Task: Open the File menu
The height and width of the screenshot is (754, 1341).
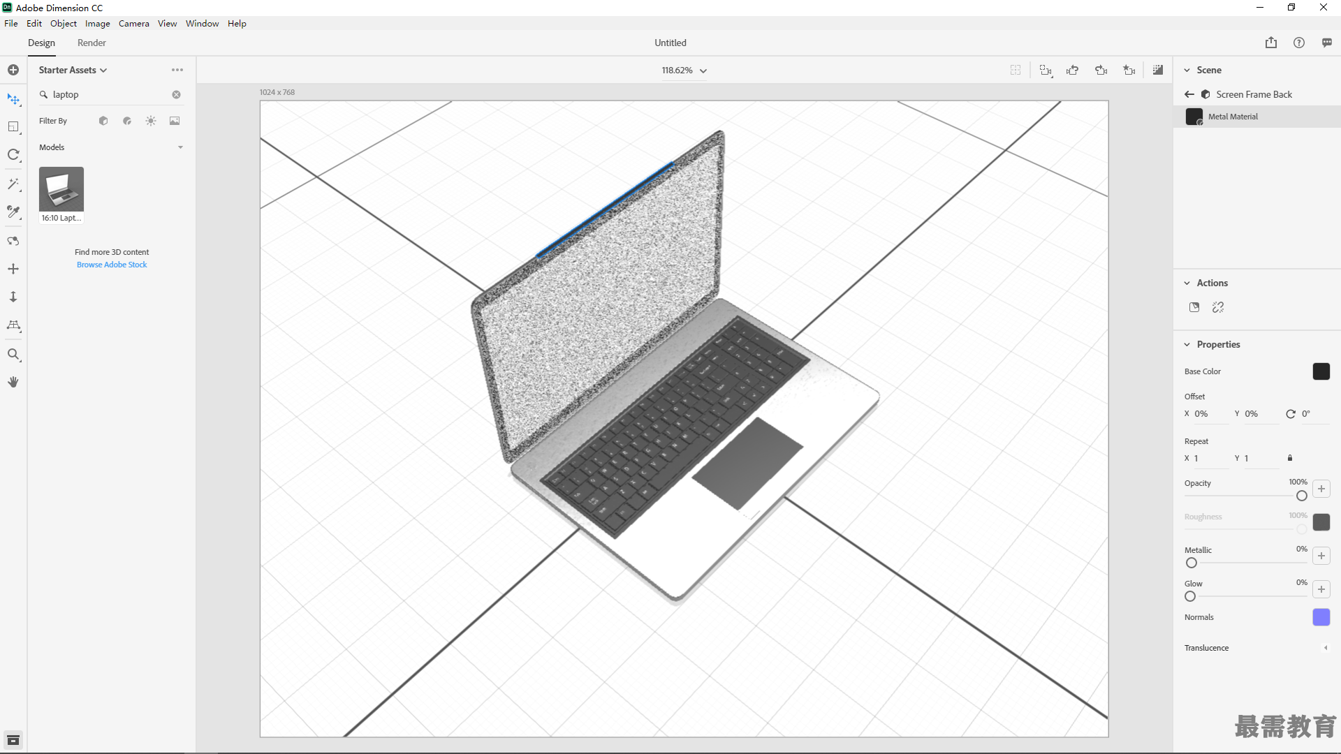Action: pyautogui.click(x=11, y=23)
